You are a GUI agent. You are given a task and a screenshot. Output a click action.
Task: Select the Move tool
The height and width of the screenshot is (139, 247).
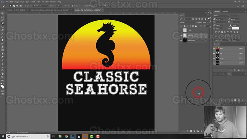pos(2,13)
